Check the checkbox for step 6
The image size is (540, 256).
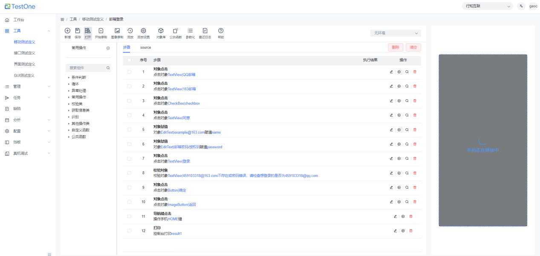tap(129, 144)
